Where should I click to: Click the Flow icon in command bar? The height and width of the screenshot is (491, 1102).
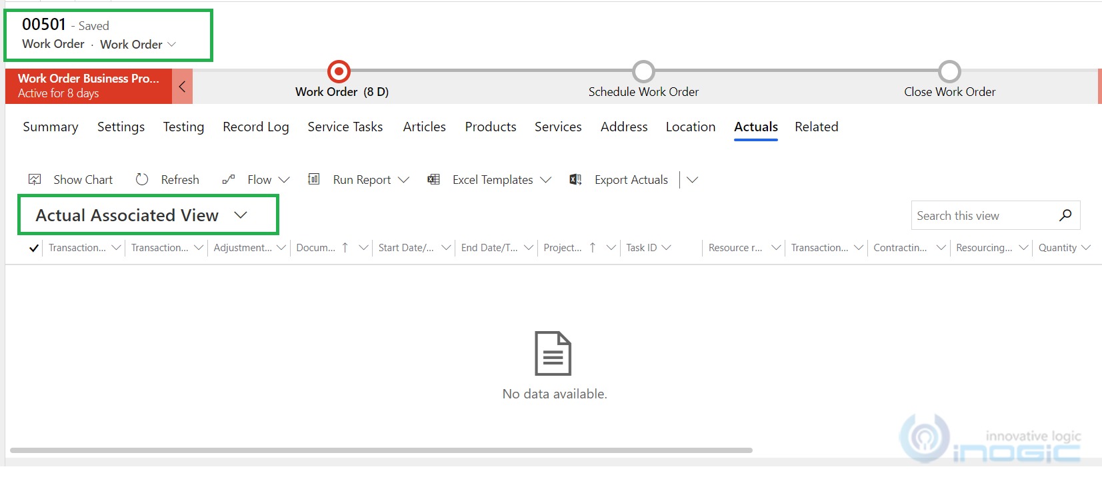click(229, 179)
